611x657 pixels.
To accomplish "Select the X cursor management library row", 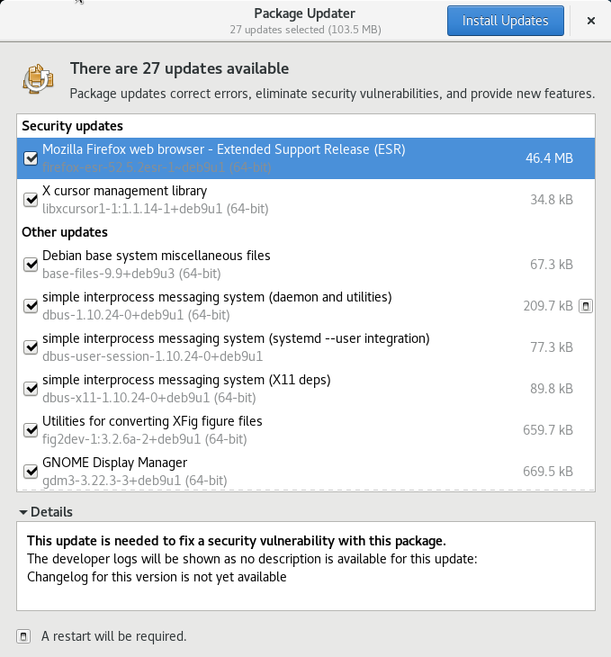I will [x=270, y=200].
